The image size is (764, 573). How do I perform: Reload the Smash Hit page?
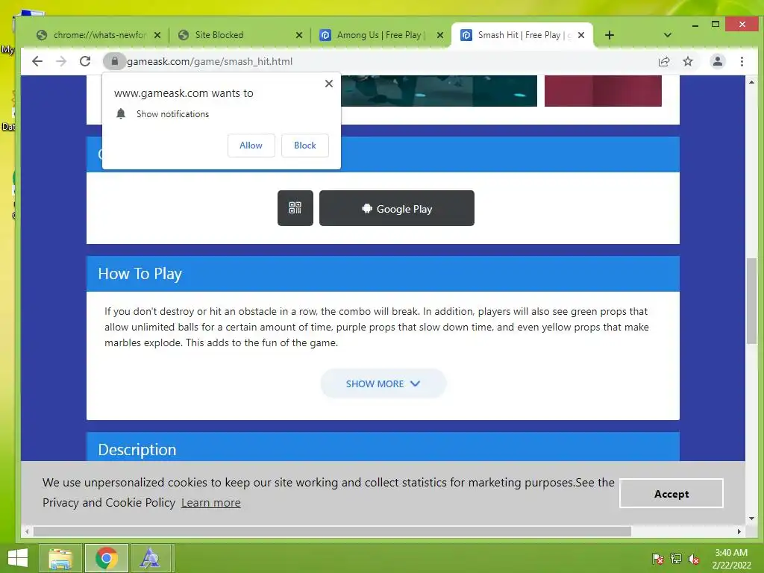click(x=85, y=61)
